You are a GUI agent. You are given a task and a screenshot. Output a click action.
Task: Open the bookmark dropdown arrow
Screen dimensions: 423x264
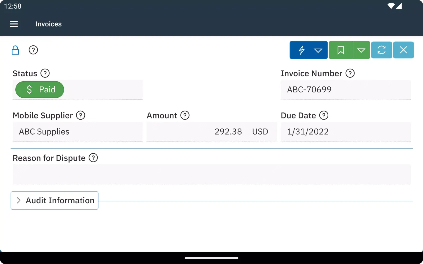point(361,50)
